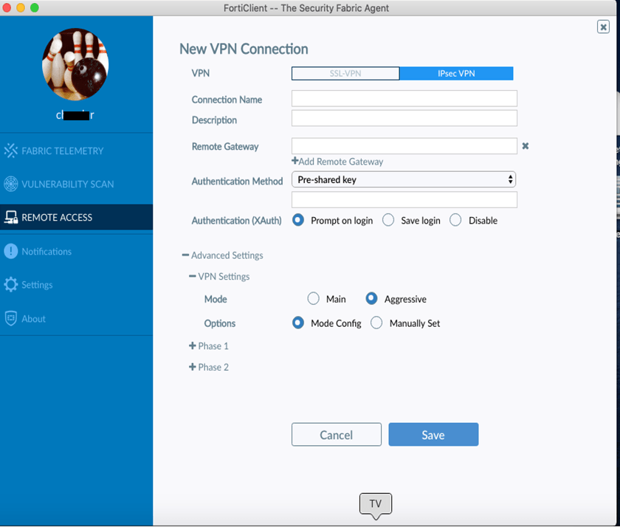Screen dimensions: 620x527
Task: Expand the Phase 1 section
Action: coord(208,346)
